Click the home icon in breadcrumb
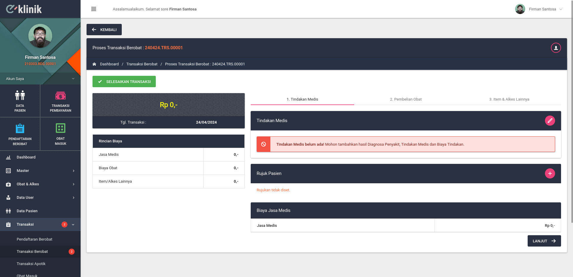573x277 pixels. pyautogui.click(x=94, y=64)
